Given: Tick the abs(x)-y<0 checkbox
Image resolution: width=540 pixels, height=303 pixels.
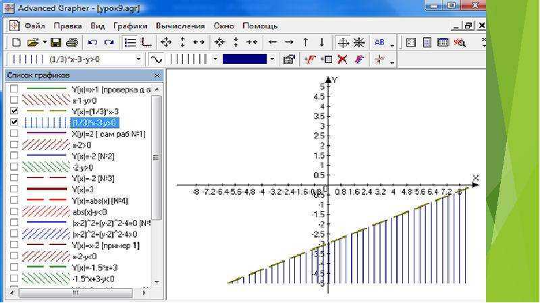Looking at the screenshot, I should [13, 211].
